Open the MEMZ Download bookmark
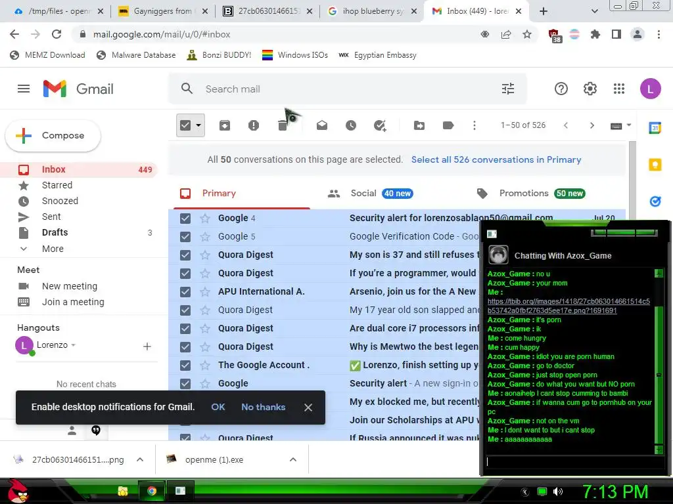This screenshot has height=504, width=673. coord(47,55)
